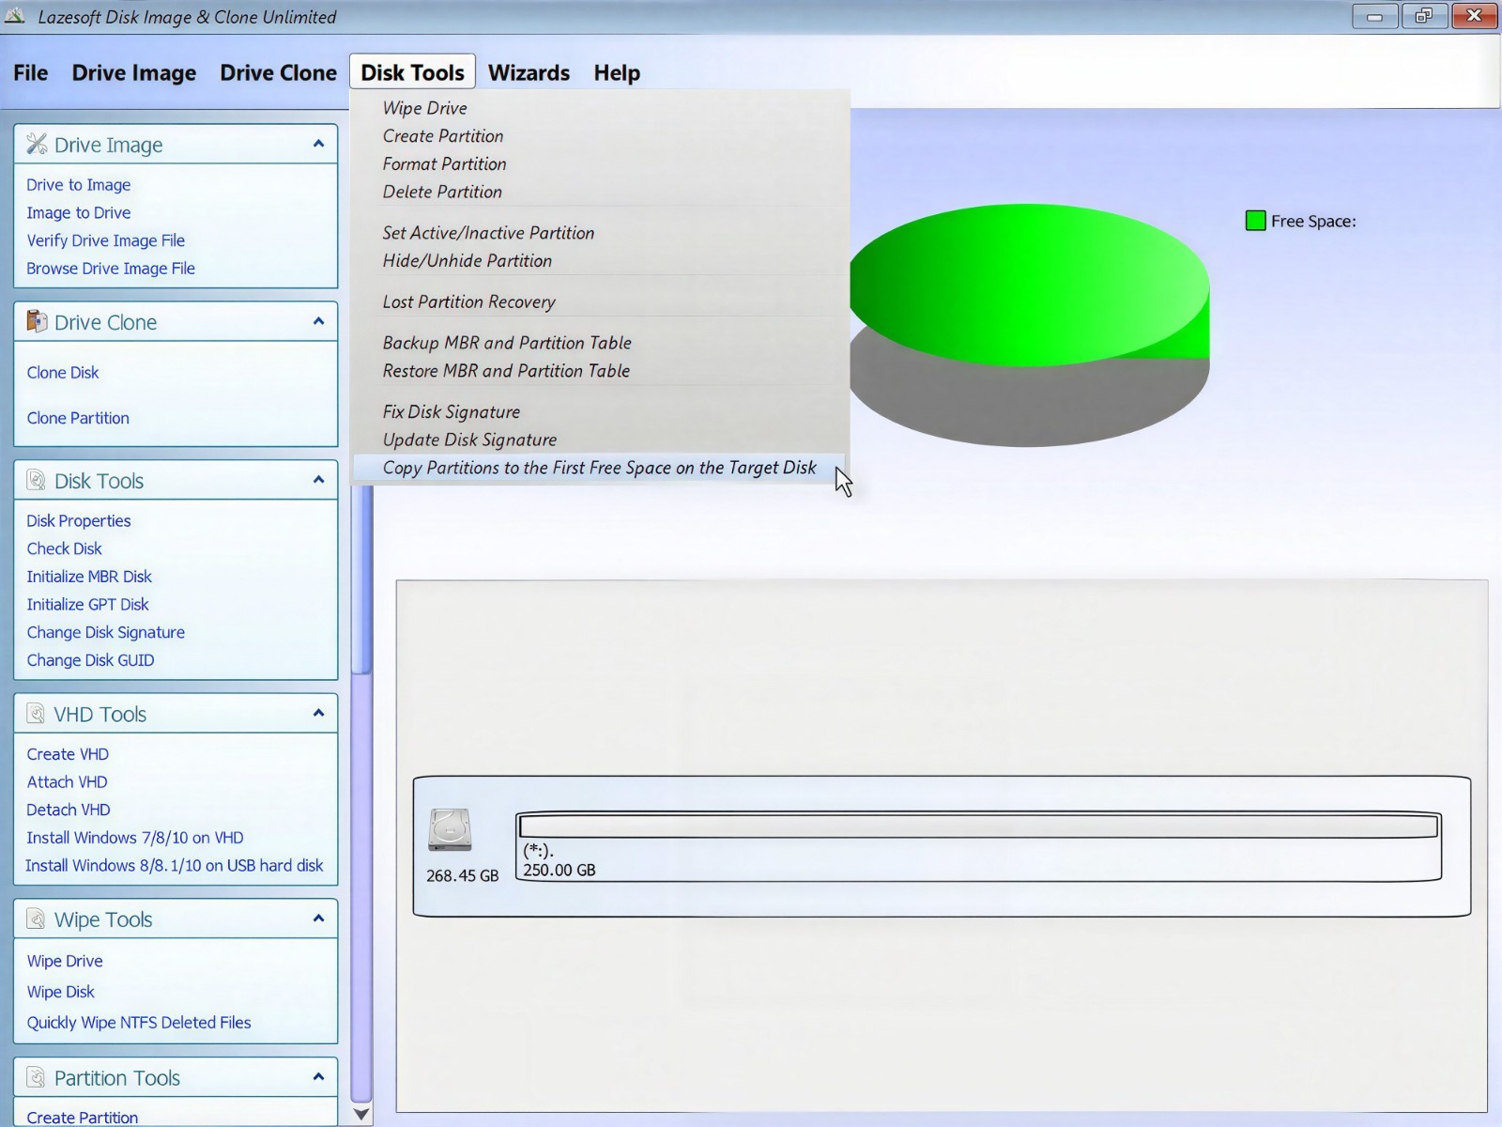
Task: Collapse the Disk Tools sidebar panel
Action: point(318,480)
